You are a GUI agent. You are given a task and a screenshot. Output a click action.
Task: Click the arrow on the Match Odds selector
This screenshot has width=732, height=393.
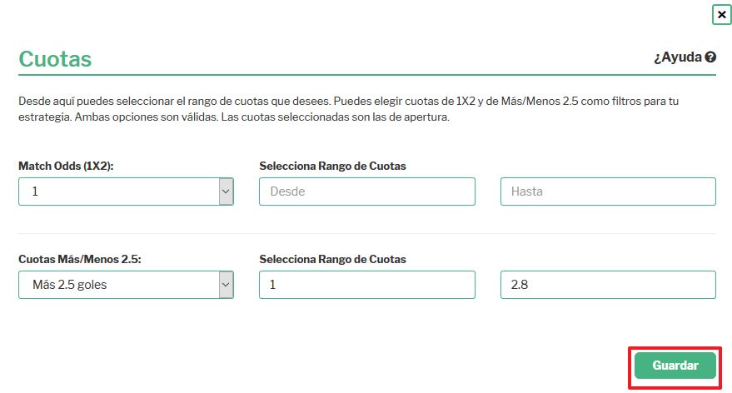(226, 192)
